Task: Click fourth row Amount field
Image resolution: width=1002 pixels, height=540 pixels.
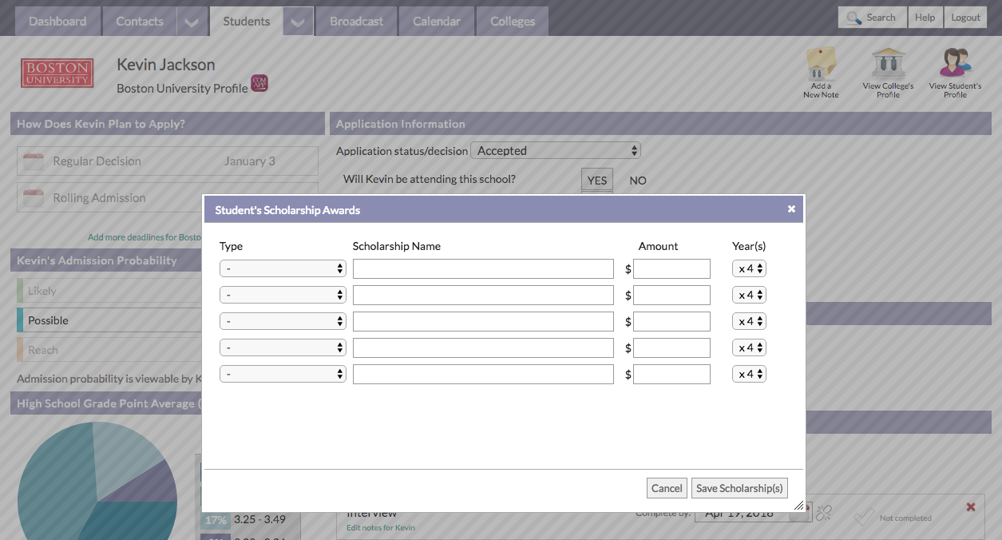Action: click(671, 348)
